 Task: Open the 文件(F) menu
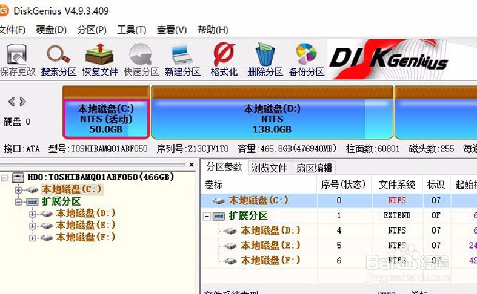[x=12, y=30]
